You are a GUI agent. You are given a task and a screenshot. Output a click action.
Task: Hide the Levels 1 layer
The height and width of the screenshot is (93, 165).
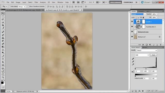132,22
